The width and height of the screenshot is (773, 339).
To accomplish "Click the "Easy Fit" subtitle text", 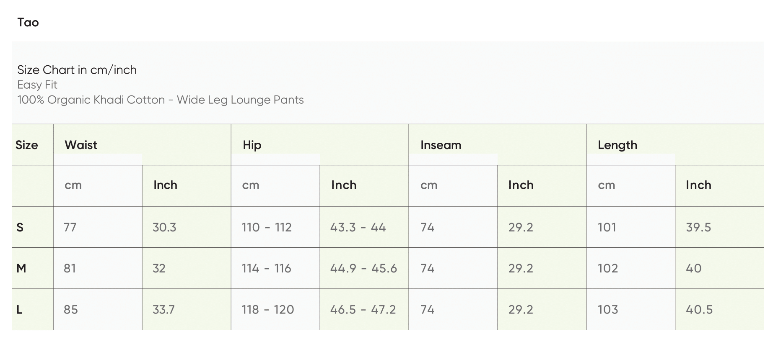I will point(37,85).
